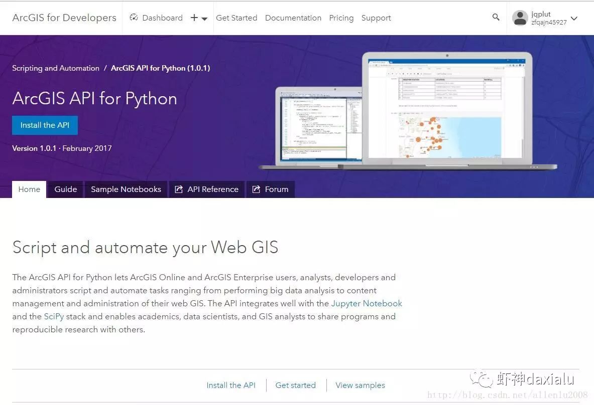Click the Scripting and Automation breadcrumb
Viewport: 594px width, 405px height.
click(56, 68)
